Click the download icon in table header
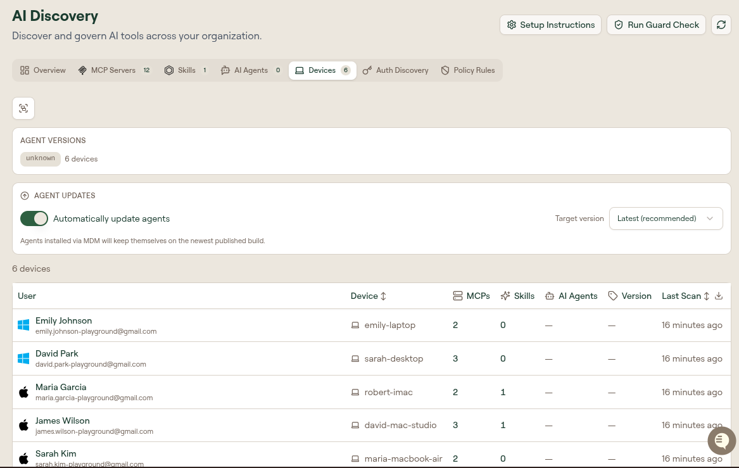 [x=719, y=296]
